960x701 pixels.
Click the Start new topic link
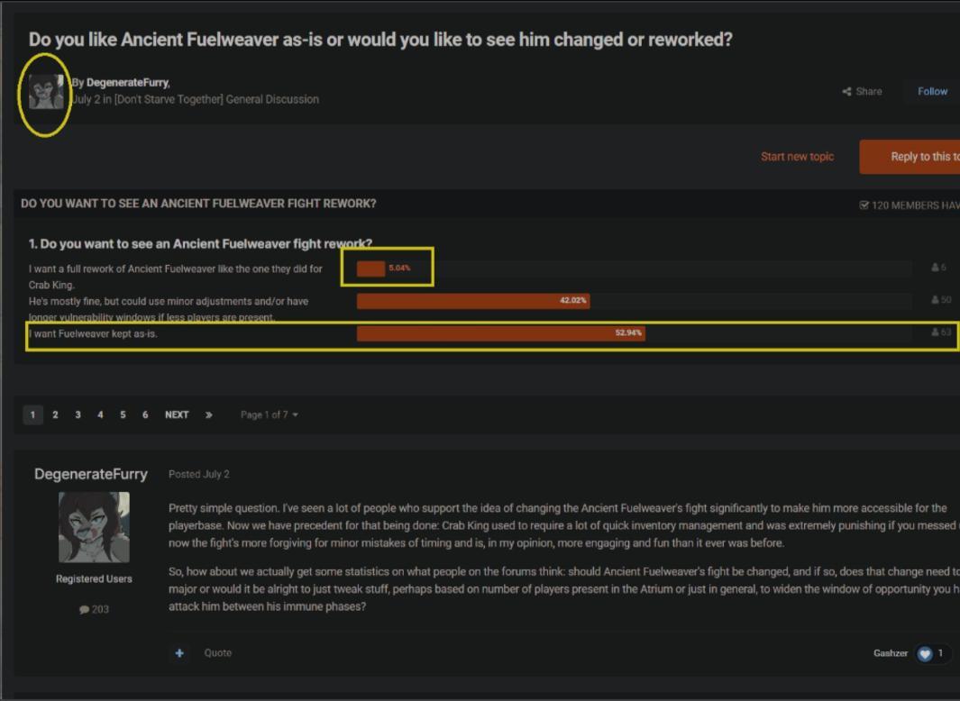click(797, 157)
